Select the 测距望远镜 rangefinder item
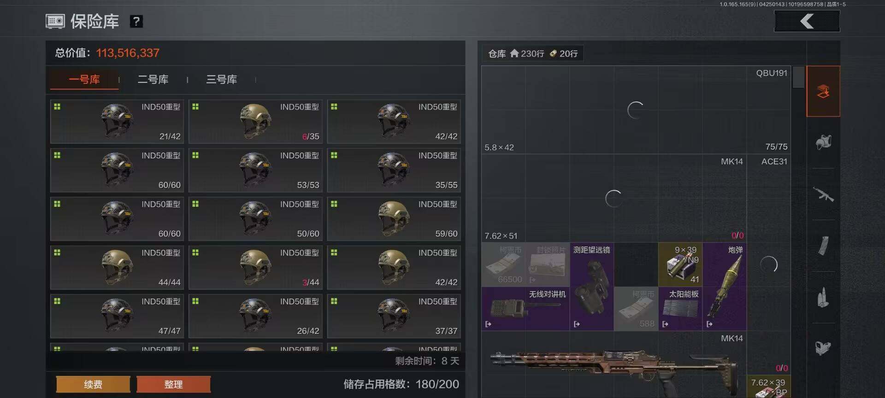Viewport: 885px width, 398px height. coord(592,287)
